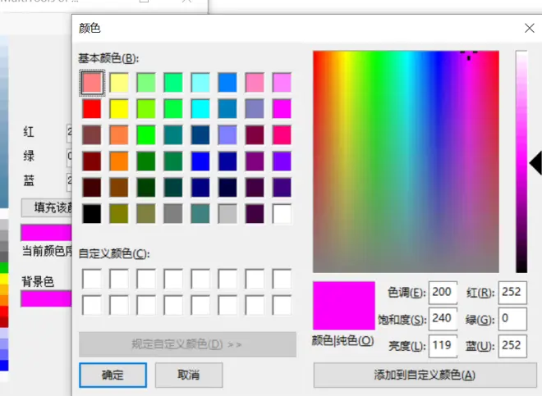Select the last custom slot in second row
This screenshot has width=542, height=396.
coord(282,305)
